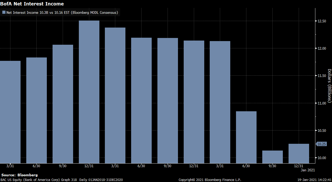Click the 10.25 last-value tag on the axis
The height and width of the screenshot is (182, 332).
[322, 144]
